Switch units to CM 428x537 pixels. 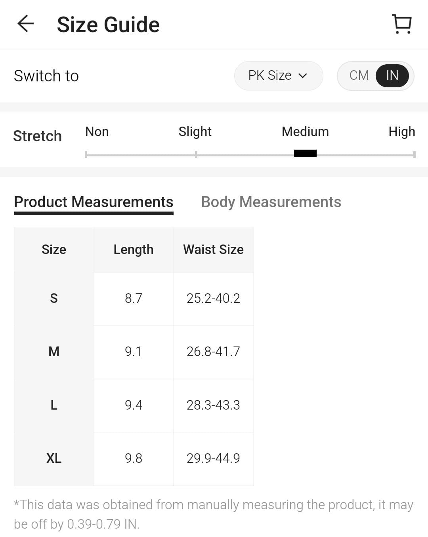click(x=359, y=75)
